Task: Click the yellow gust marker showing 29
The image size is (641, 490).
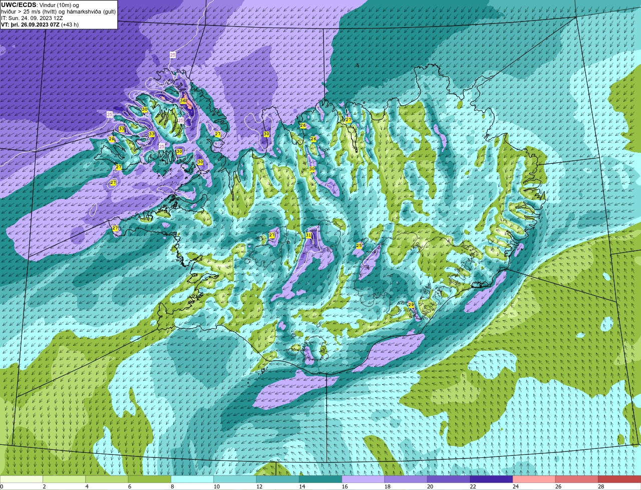Action: (411, 305)
